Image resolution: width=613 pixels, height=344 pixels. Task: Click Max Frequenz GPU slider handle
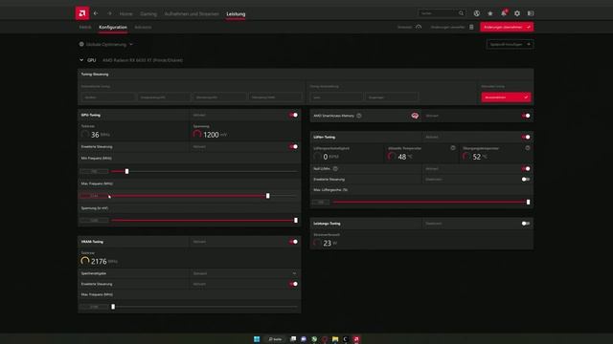tap(268, 195)
